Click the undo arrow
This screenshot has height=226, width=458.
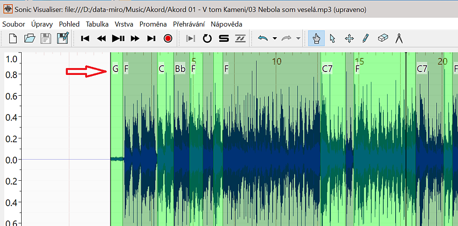(x=263, y=39)
